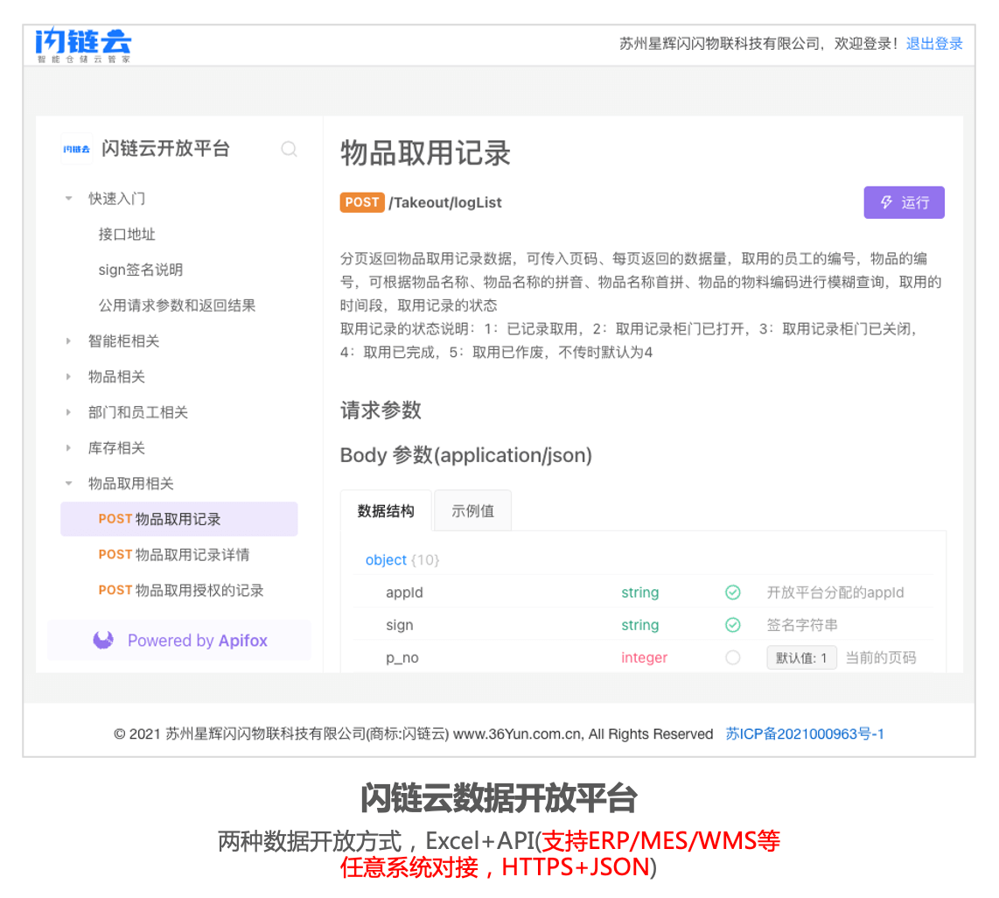Click the small 闪链云 logo beside platform title

[x=77, y=149]
